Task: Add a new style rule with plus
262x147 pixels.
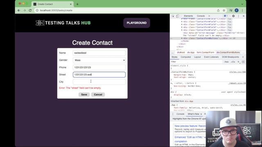Action: (238, 62)
